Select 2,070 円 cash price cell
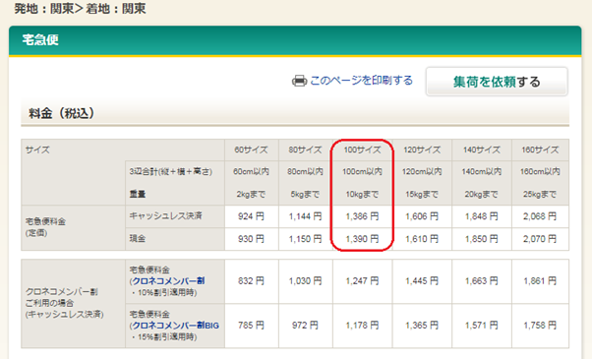 tap(540, 239)
